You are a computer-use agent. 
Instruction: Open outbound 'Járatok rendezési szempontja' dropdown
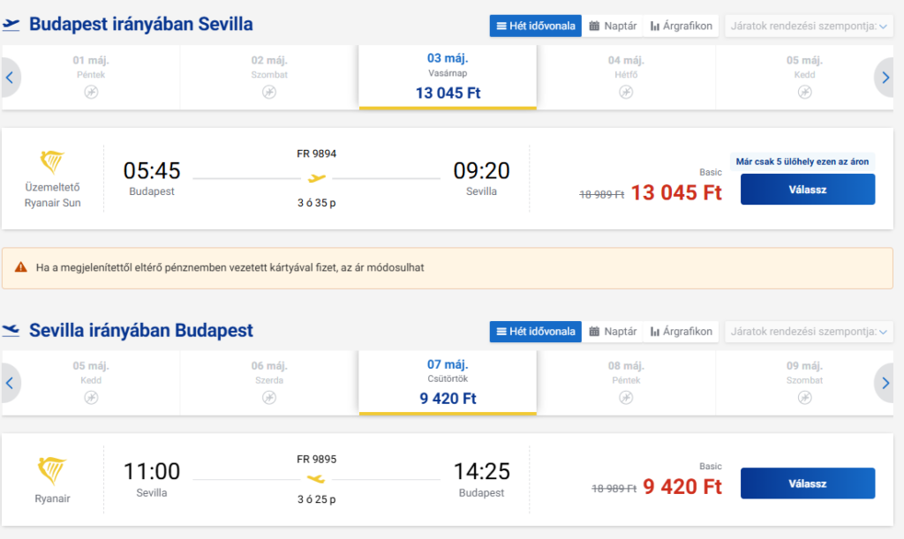coord(808,26)
